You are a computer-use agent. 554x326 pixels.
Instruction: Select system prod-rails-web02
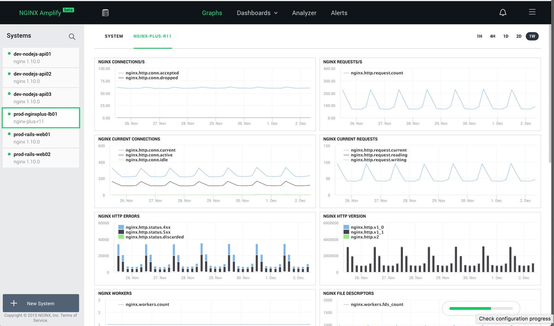coord(41,158)
